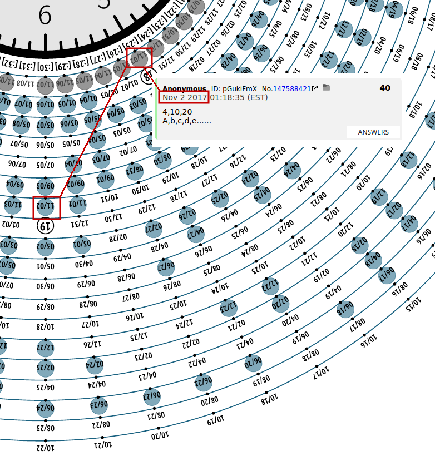435x466 pixels.
Task: Click the 11/08 date label
Action: click(24, 83)
